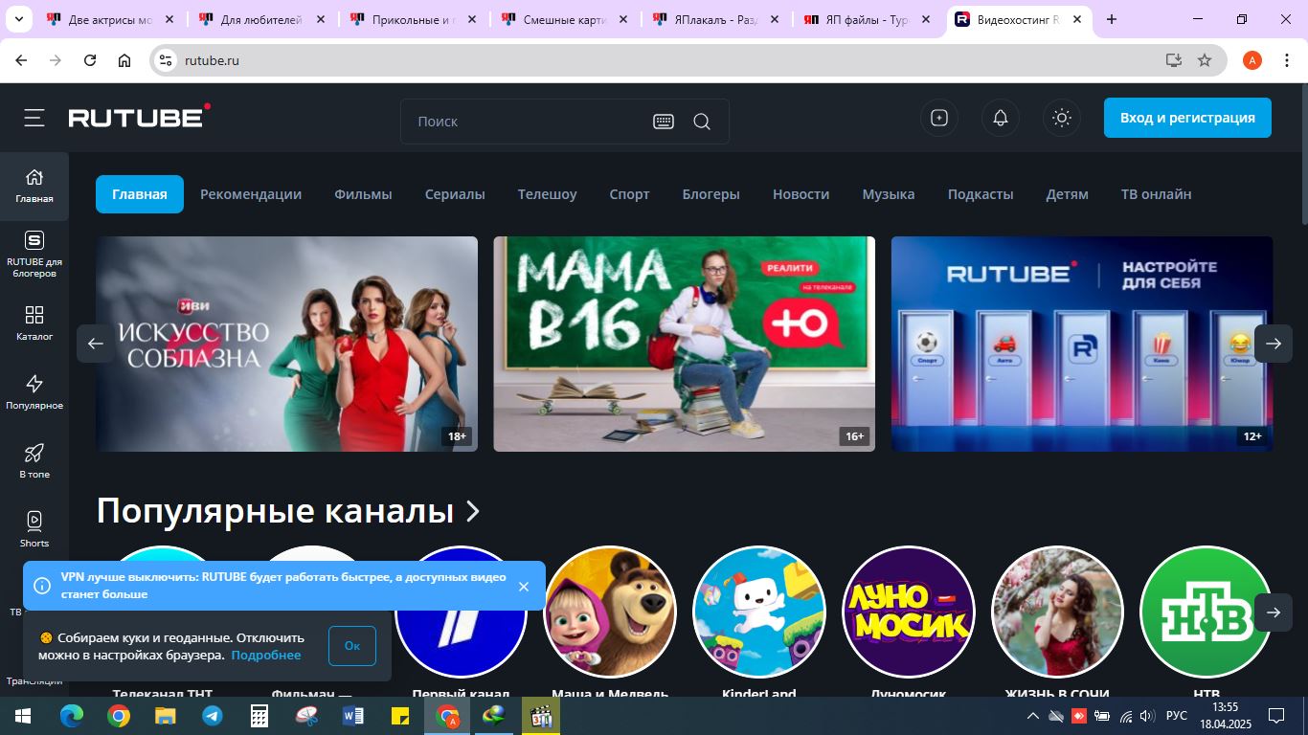
Task: Click the Поиск search field
Action: point(527,122)
